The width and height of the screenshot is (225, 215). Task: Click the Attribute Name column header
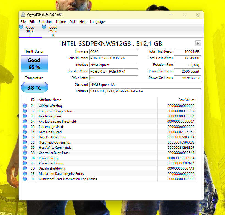point(50,100)
